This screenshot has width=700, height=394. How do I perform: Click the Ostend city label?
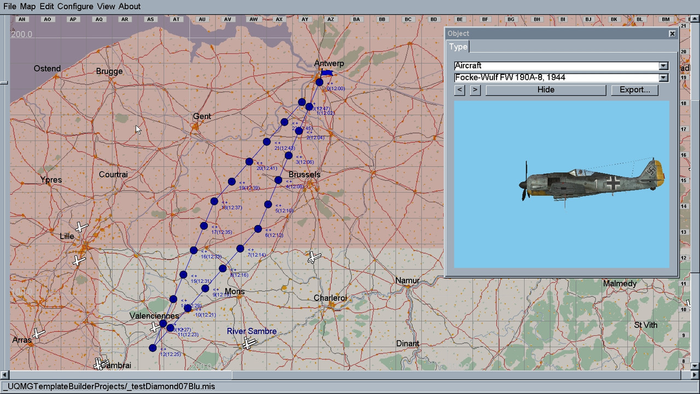click(x=47, y=68)
